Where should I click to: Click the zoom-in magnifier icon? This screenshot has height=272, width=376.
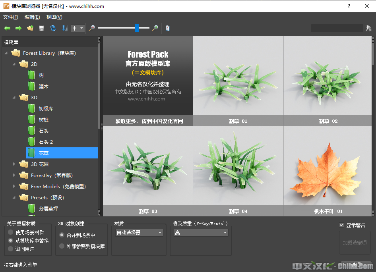point(155,28)
